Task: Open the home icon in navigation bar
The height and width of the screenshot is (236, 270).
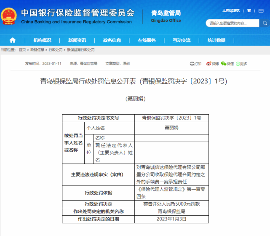Action: pyautogui.click(x=13, y=40)
